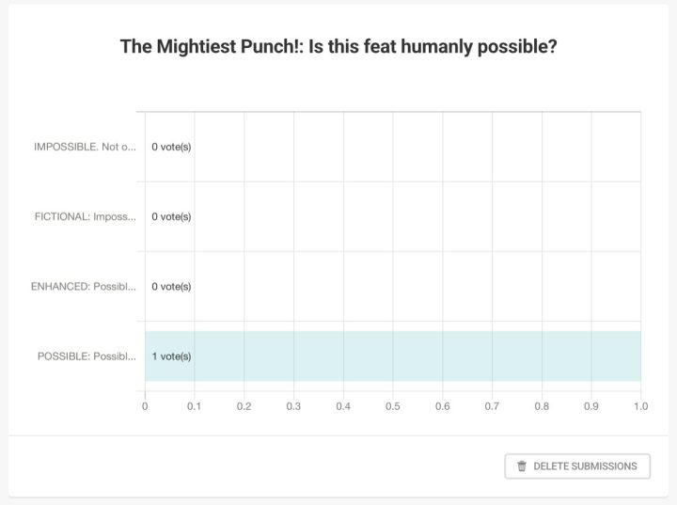Click '0 vote(s)' in the FICTIONAL row

tap(171, 217)
